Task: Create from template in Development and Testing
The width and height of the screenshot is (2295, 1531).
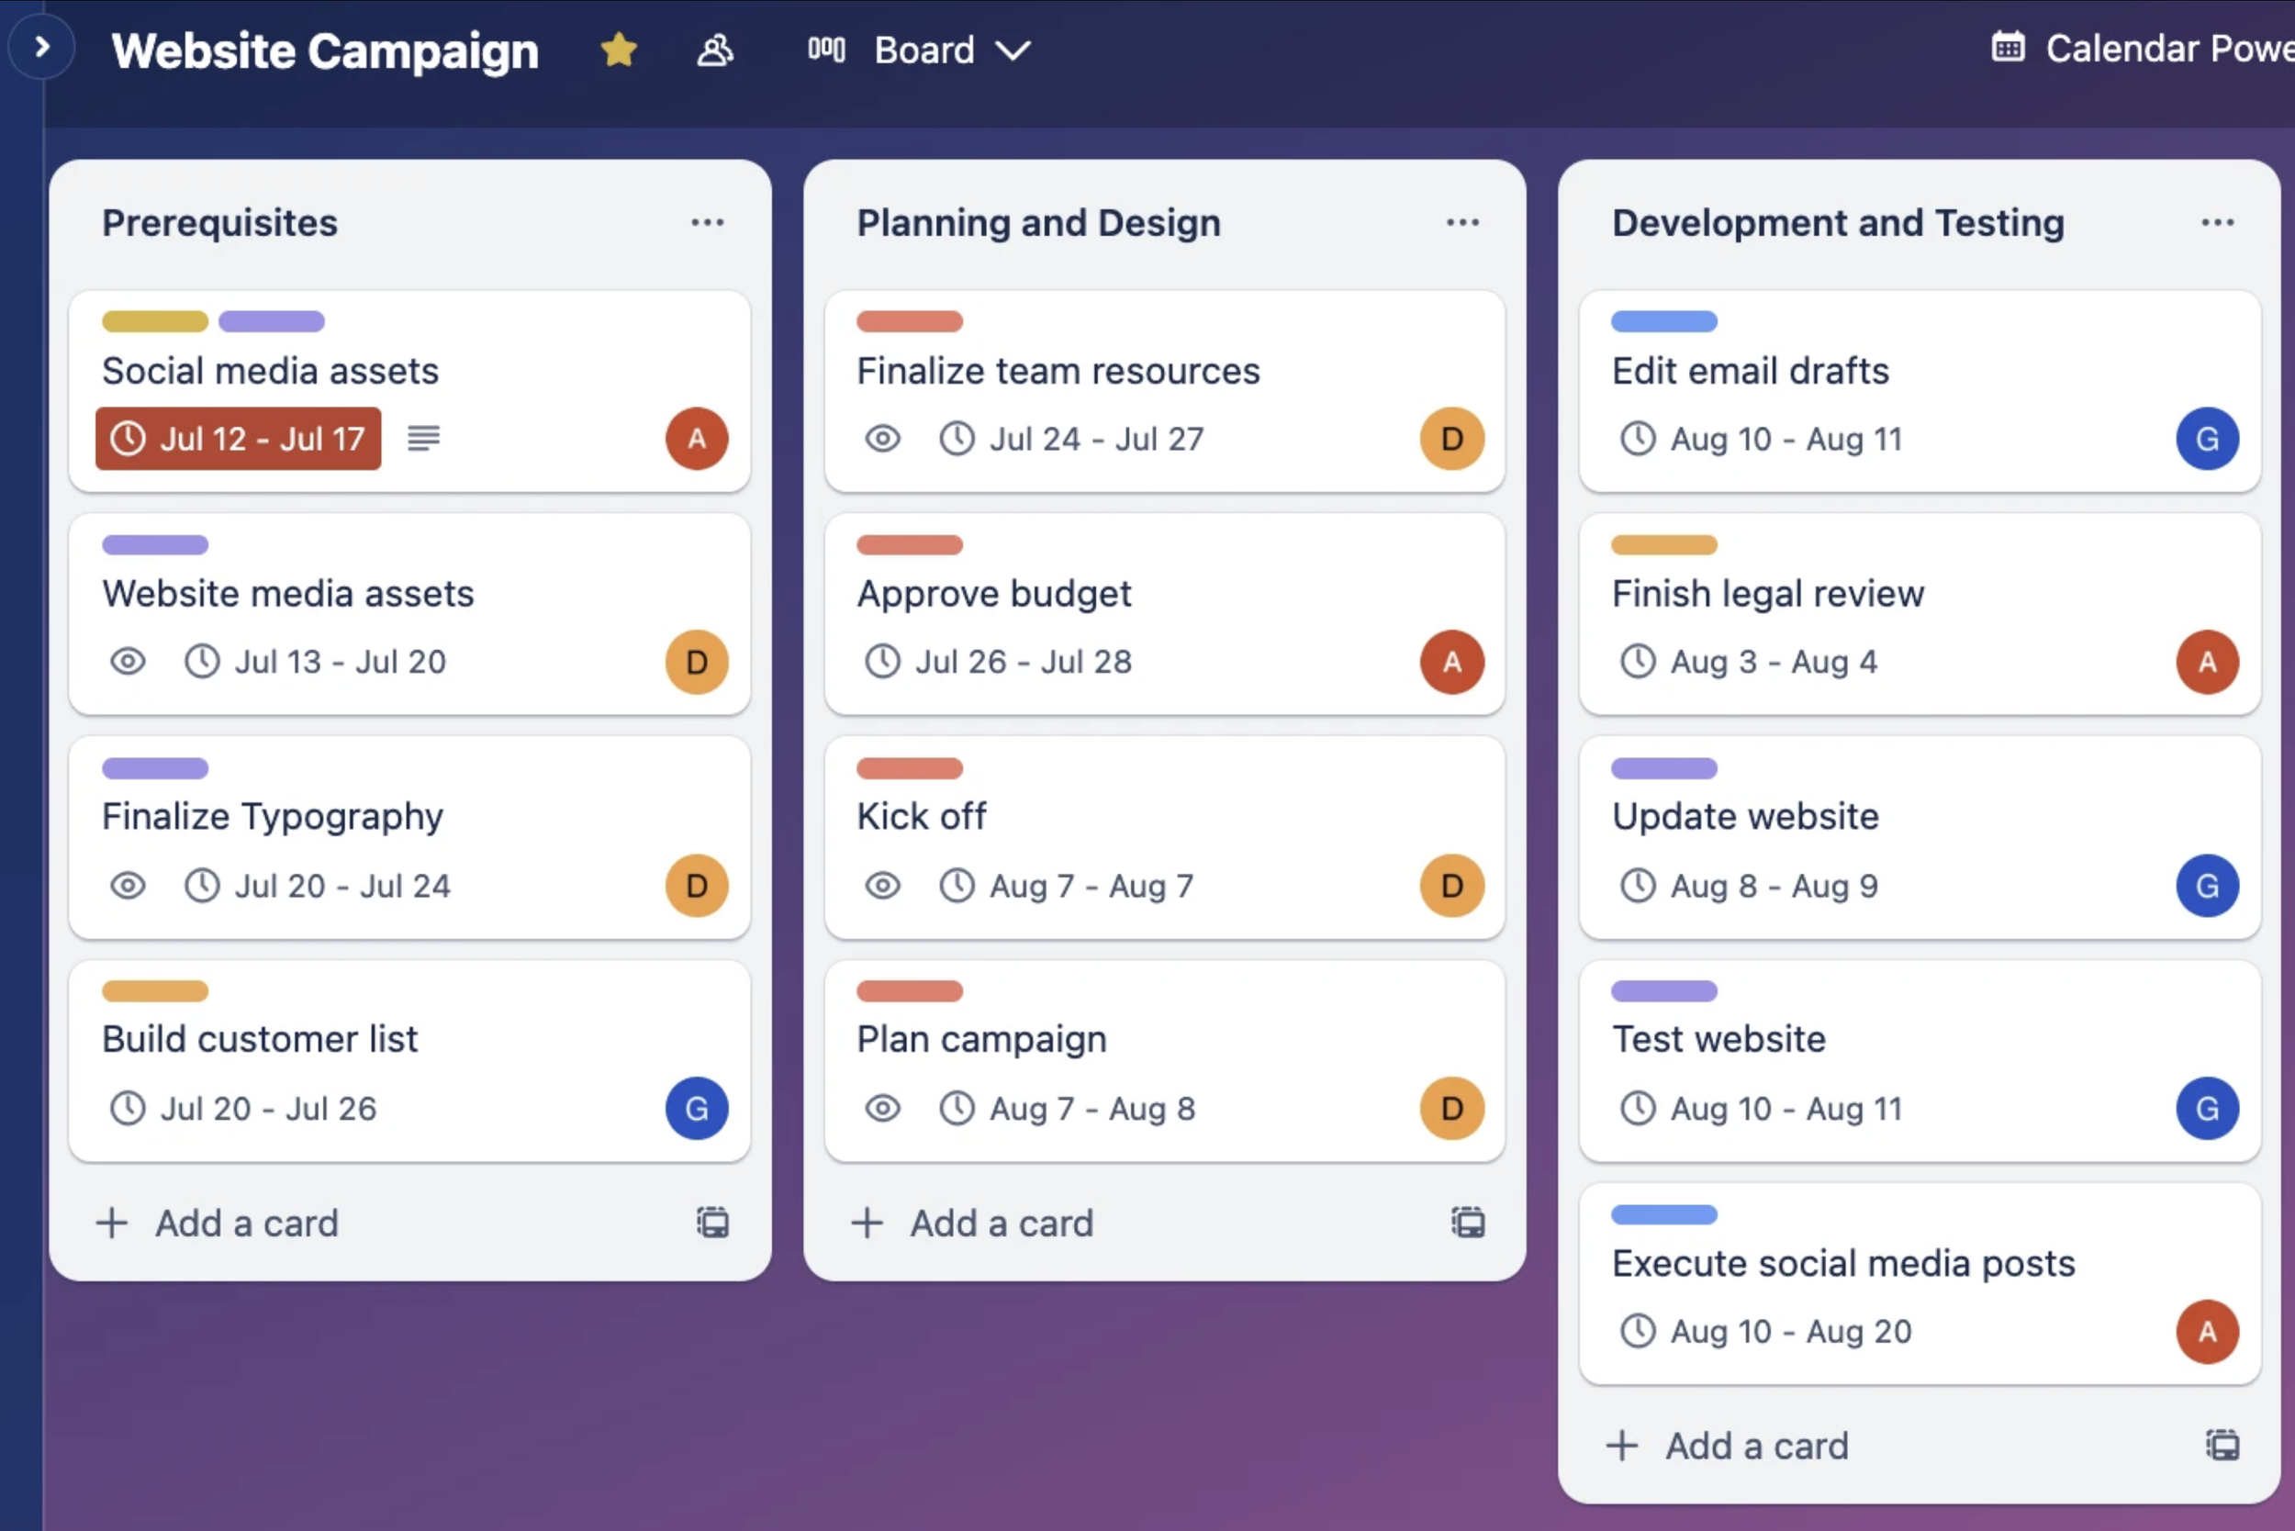Action: pos(2222,1445)
